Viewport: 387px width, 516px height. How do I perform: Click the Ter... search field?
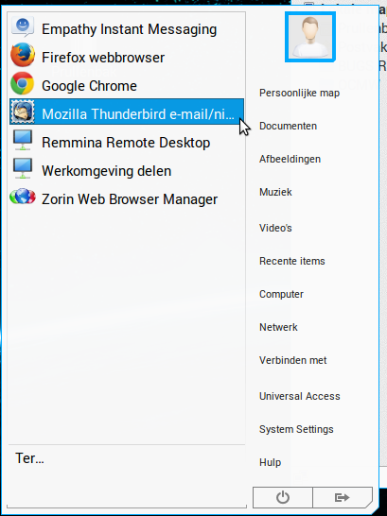point(127,458)
